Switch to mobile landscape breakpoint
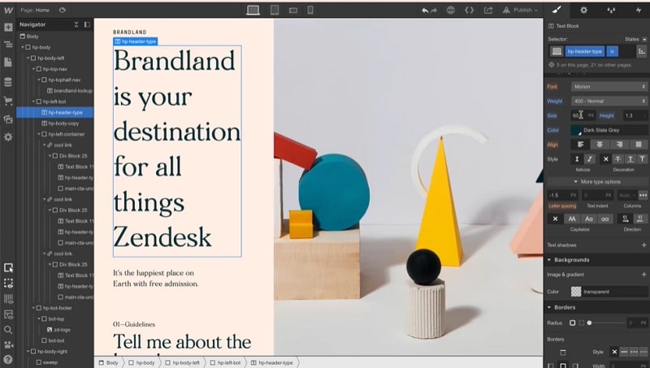The image size is (650, 368). (293, 11)
